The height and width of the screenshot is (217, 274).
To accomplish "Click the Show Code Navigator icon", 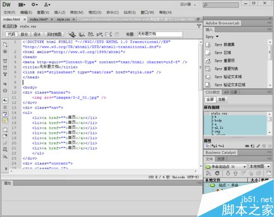I will click(5, 52).
